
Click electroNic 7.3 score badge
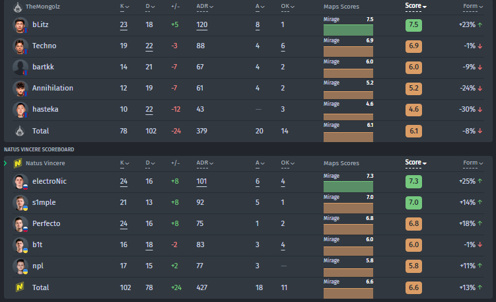point(414,181)
